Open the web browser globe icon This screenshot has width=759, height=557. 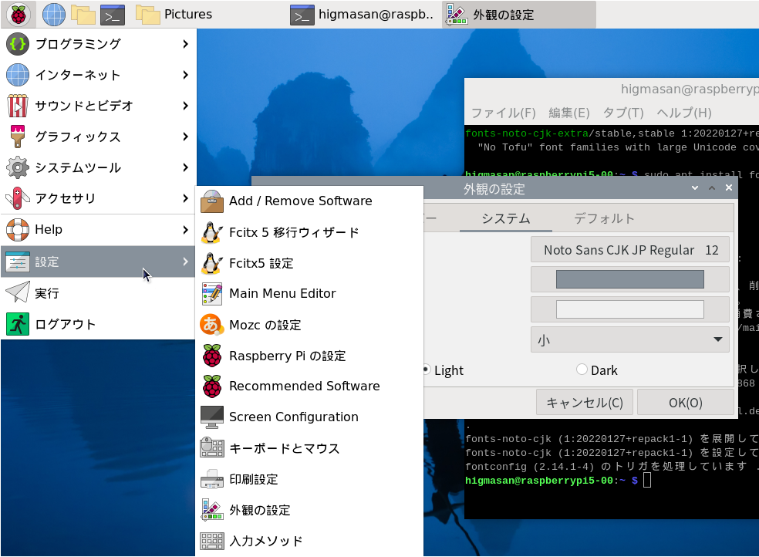pyautogui.click(x=53, y=14)
